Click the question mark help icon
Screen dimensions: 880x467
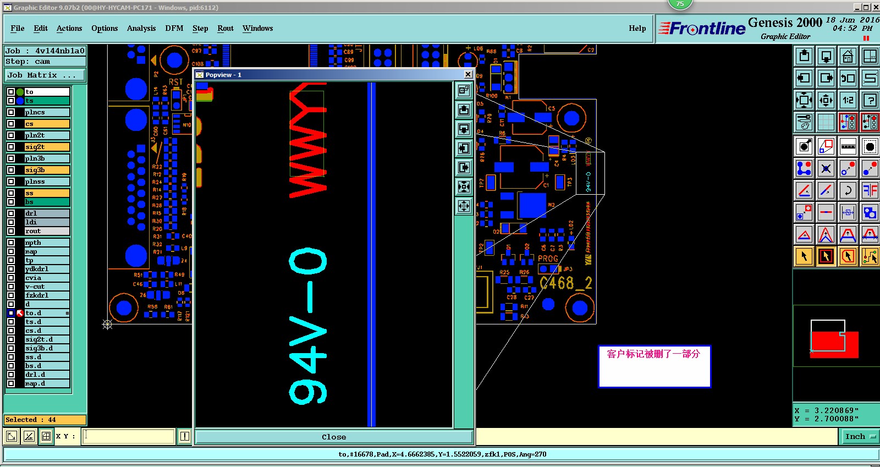click(870, 100)
